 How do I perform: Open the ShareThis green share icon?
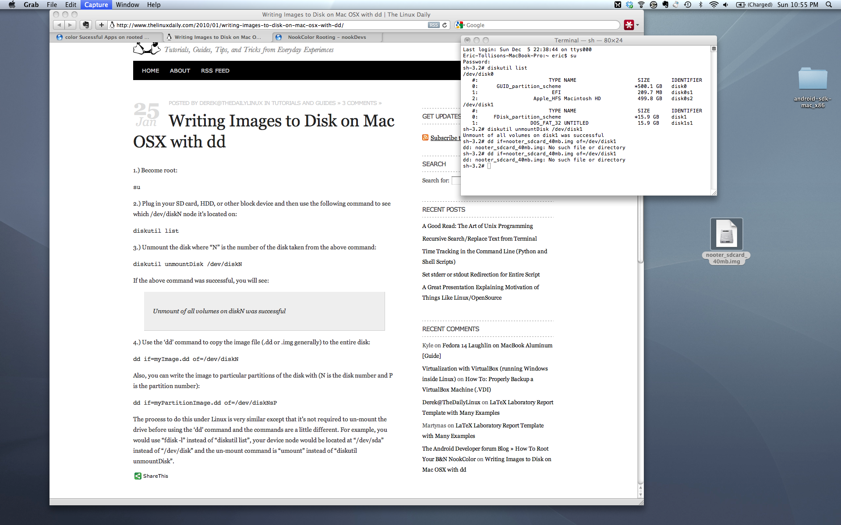click(138, 476)
